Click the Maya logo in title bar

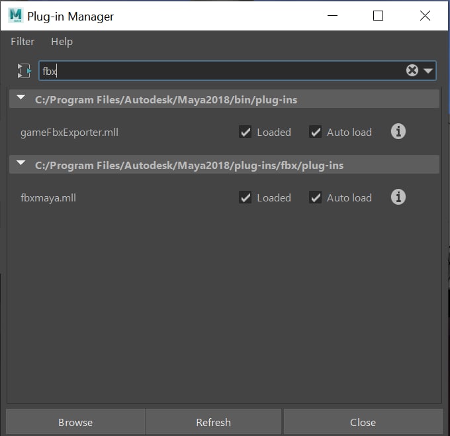click(15, 15)
